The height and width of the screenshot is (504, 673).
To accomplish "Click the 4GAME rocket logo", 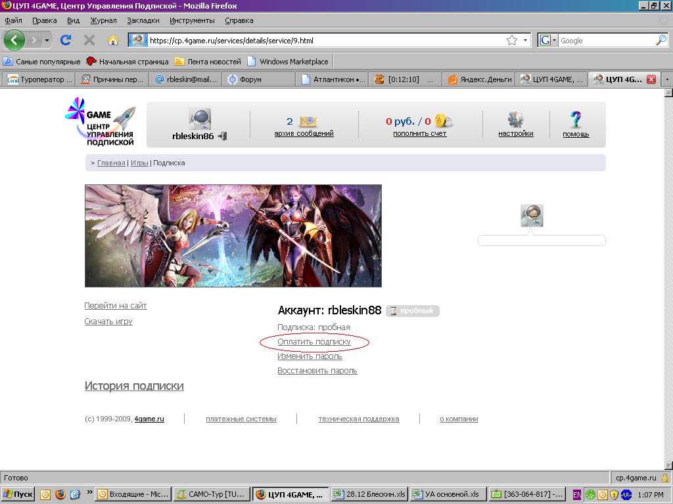I will click(x=101, y=121).
